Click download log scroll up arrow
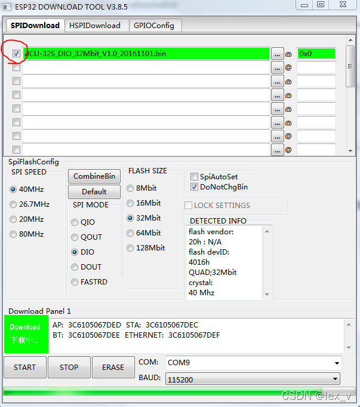Screen dimensions: 360x407 click(x=349, y=325)
